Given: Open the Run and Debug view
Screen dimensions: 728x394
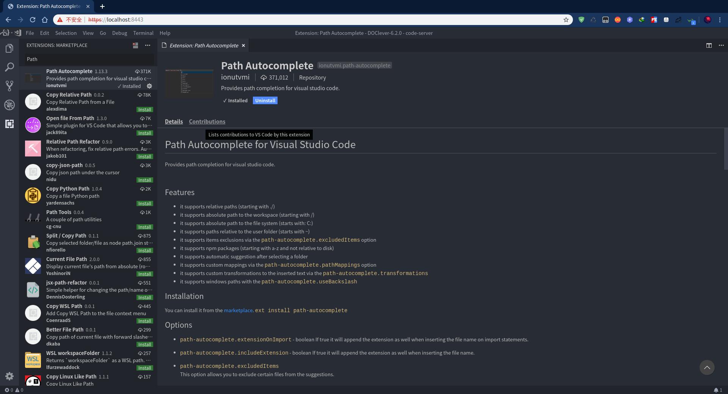Looking at the screenshot, I should (x=9, y=105).
